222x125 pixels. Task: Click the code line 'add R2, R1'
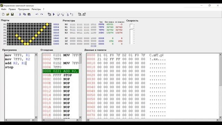(x=16, y=63)
